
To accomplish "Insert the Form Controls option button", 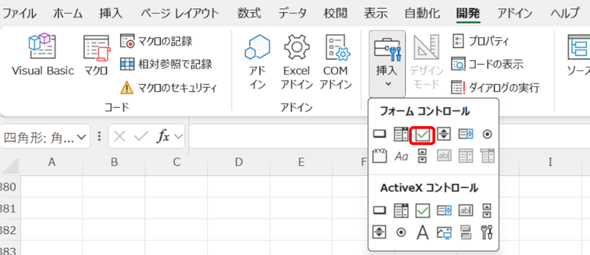I will click(x=487, y=134).
